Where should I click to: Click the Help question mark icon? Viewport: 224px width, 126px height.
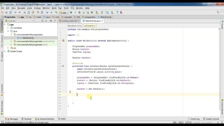point(117,13)
